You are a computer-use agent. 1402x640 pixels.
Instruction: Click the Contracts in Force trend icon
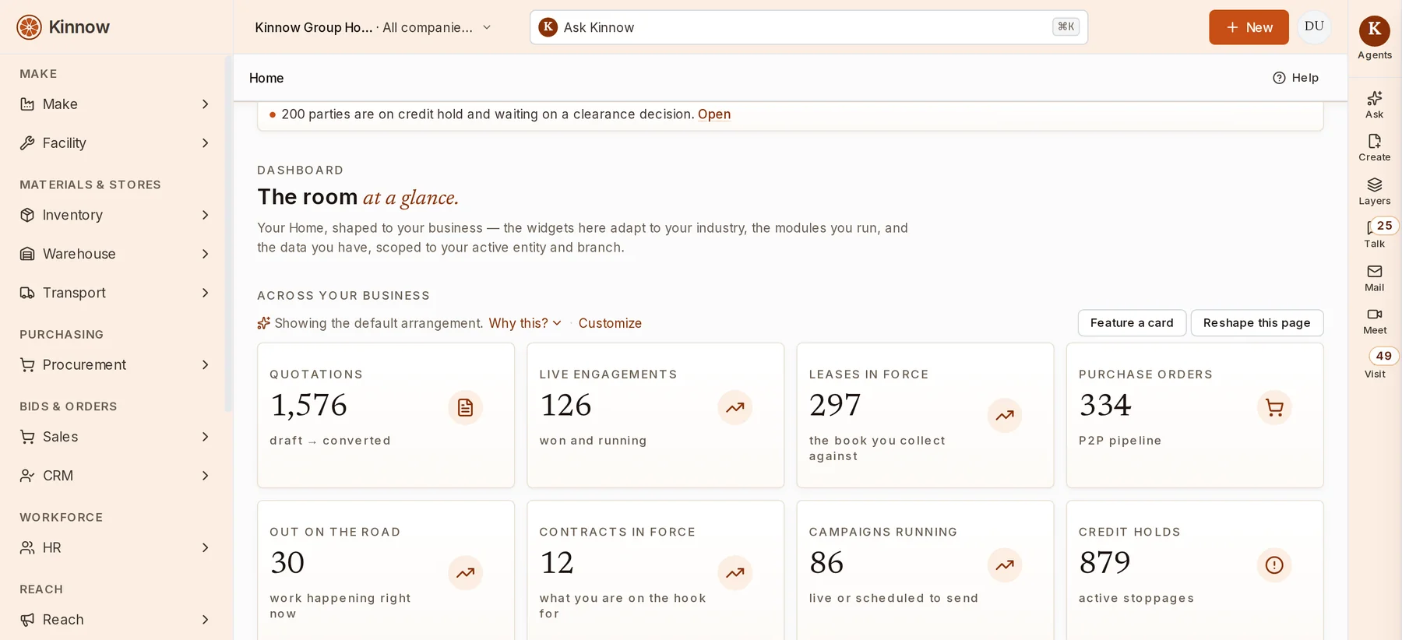(734, 572)
